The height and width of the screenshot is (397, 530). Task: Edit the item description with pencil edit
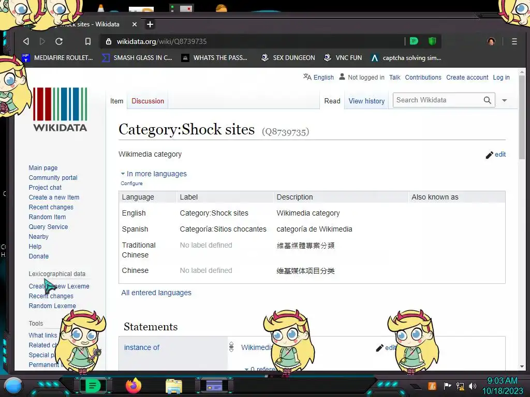(x=495, y=155)
